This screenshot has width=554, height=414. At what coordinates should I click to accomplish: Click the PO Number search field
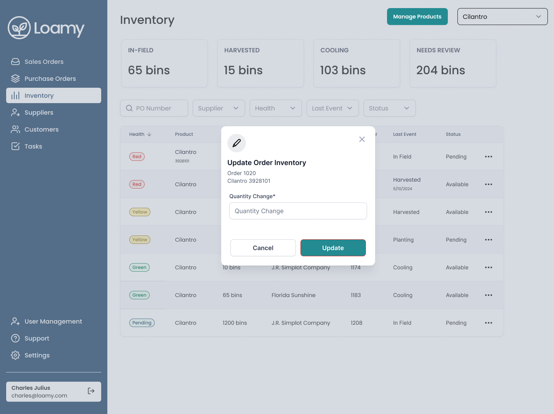pyautogui.click(x=154, y=108)
